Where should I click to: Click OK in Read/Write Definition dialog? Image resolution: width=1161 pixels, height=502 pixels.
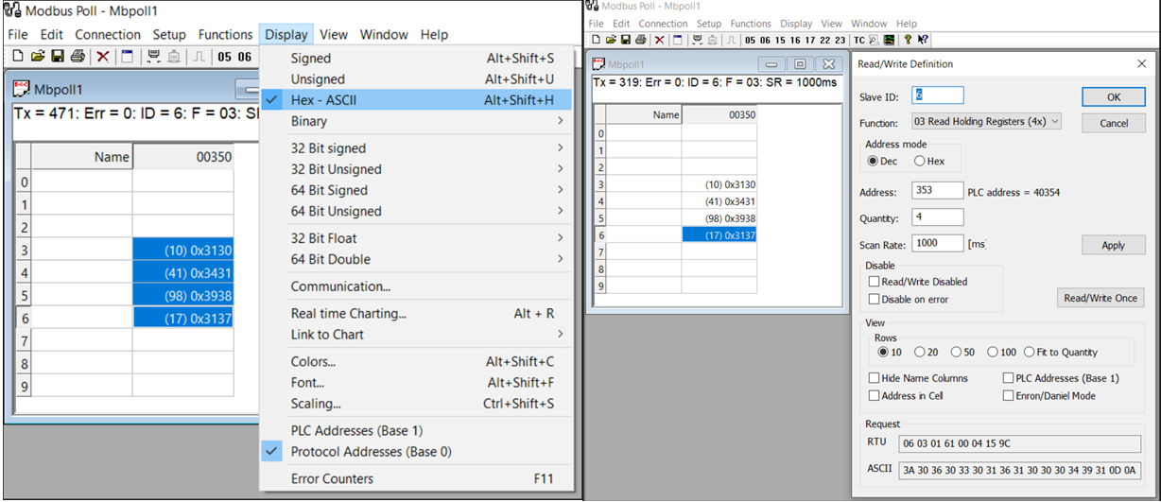[1113, 96]
